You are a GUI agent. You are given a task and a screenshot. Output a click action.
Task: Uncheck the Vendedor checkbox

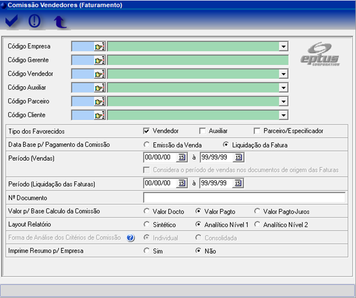(x=147, y=131)
